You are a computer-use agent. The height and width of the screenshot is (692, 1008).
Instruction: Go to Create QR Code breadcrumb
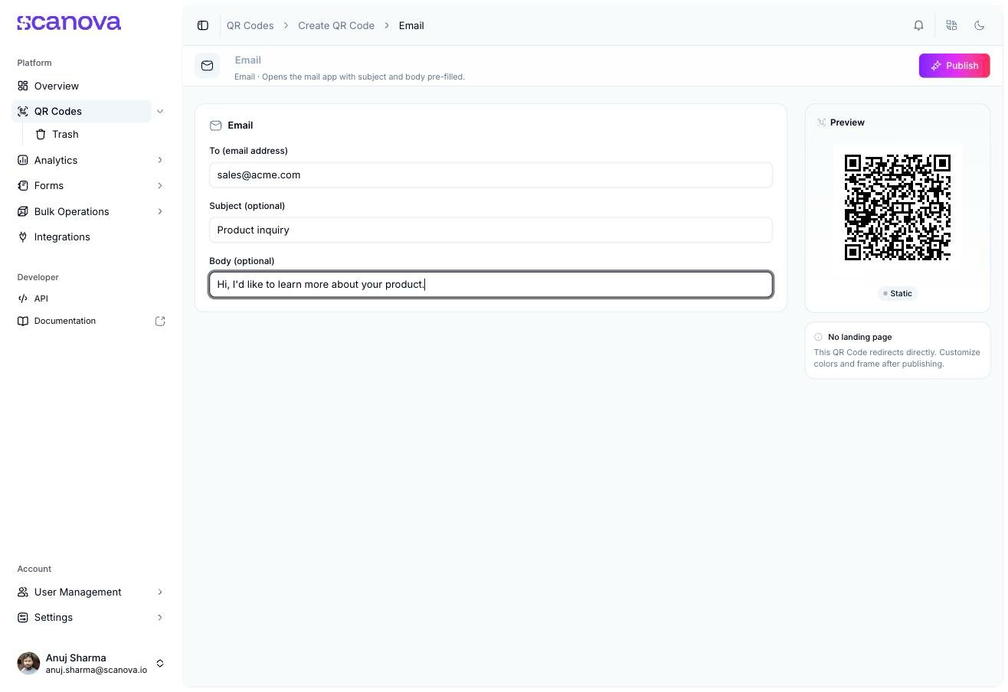point(336,25)
